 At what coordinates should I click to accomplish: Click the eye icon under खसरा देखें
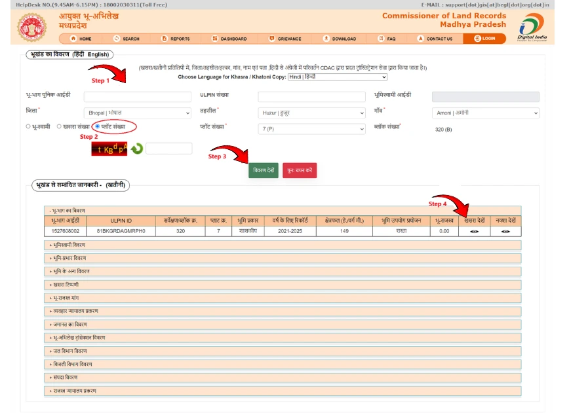(x=474, y=231)
